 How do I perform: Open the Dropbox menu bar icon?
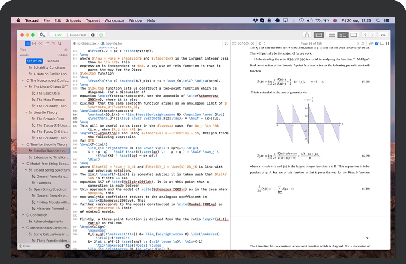click(255, 20)
